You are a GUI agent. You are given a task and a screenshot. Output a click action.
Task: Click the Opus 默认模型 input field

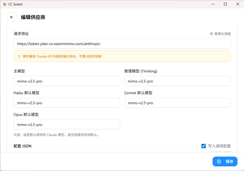(67, 124)
